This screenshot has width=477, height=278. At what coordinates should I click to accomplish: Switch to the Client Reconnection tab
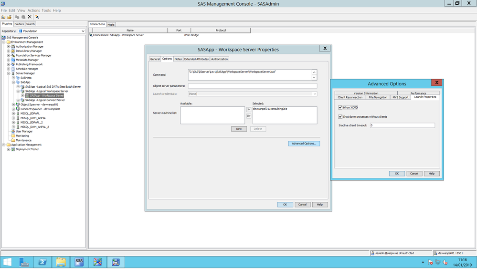click(350, 98)
